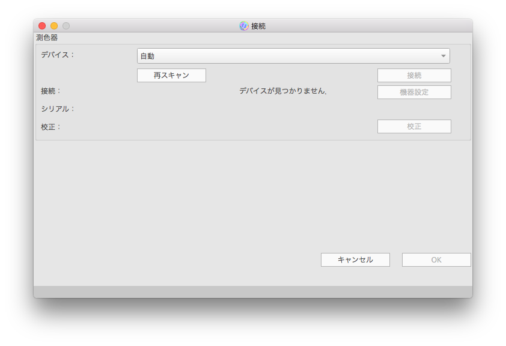Click the 校正: row label on left
This screenshot has height=346, width=506.
click(x=50, y=127)
